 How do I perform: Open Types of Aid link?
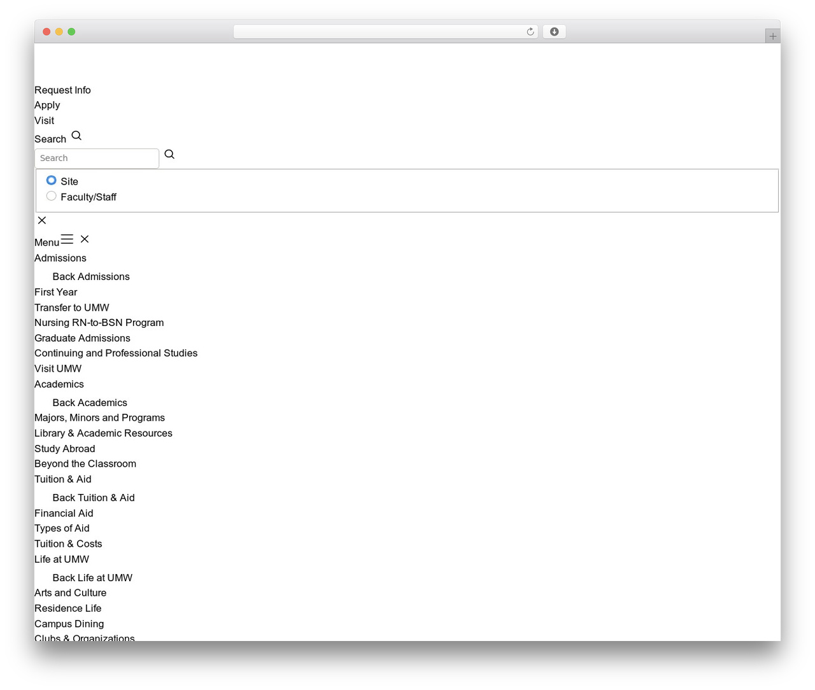[x=62, y=528]
